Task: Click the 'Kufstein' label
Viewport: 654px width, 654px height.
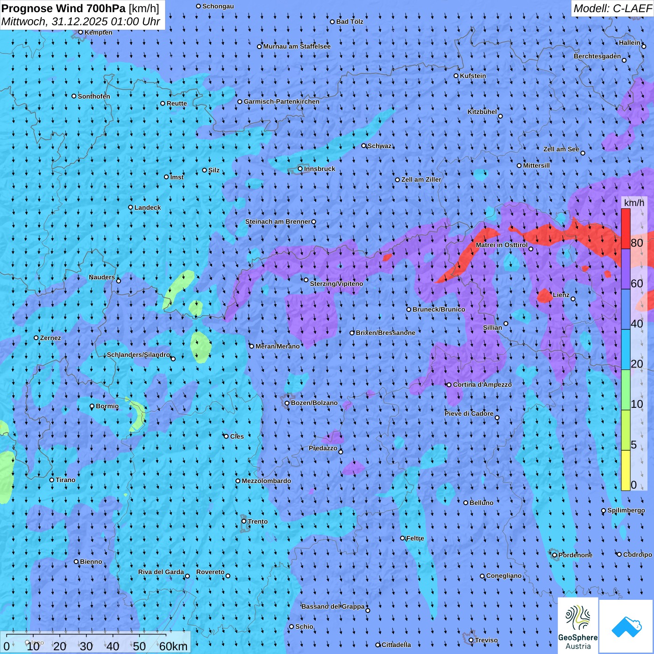Action: click(x=473, y=76)
